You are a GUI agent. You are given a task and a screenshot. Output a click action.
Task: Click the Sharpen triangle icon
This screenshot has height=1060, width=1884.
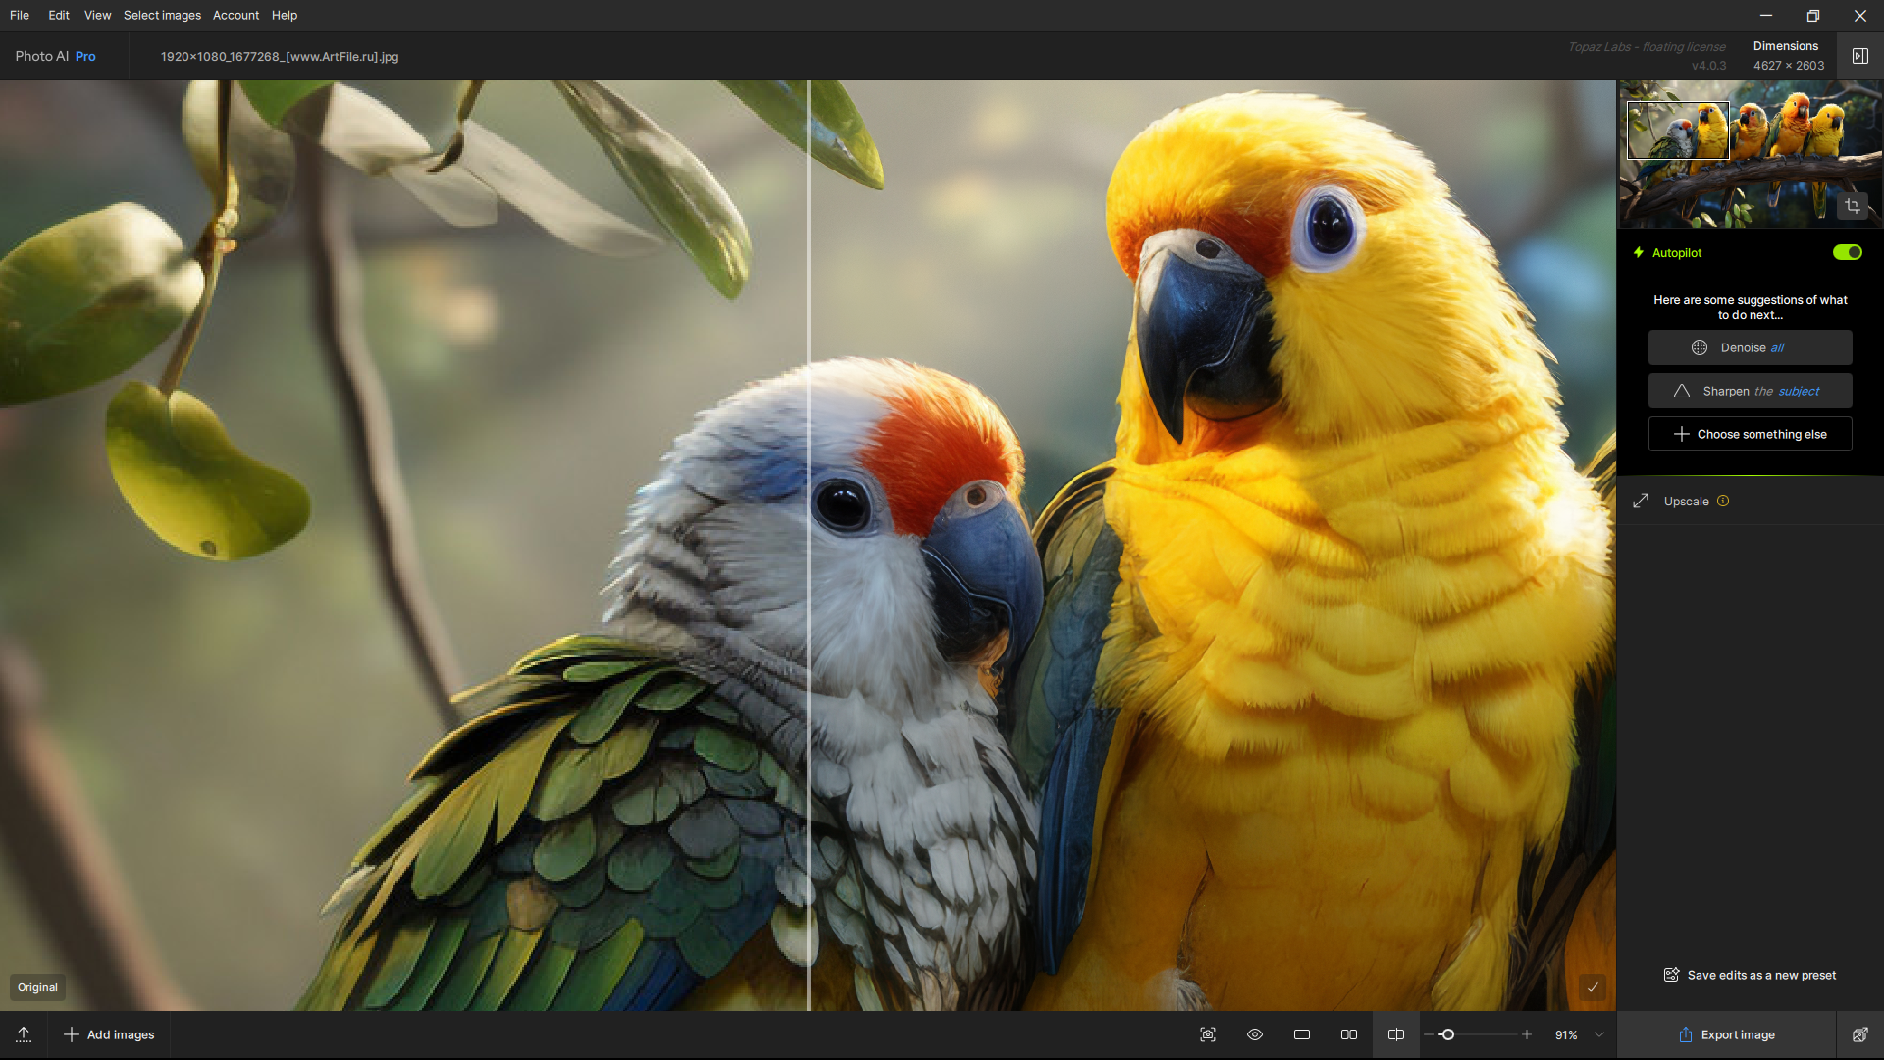pyautogui.click(x=1681, y=391)
